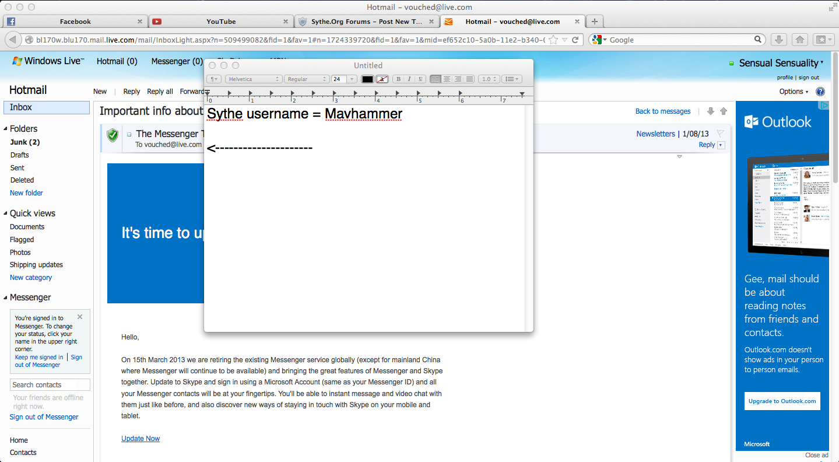The width and height of the screenshot is (839, 462).
Task: Open Sensual Sensuality account dropdown
Action: tap(781, 63)
